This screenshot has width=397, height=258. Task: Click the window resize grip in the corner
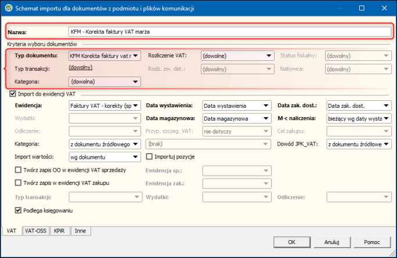coord(392,253)
